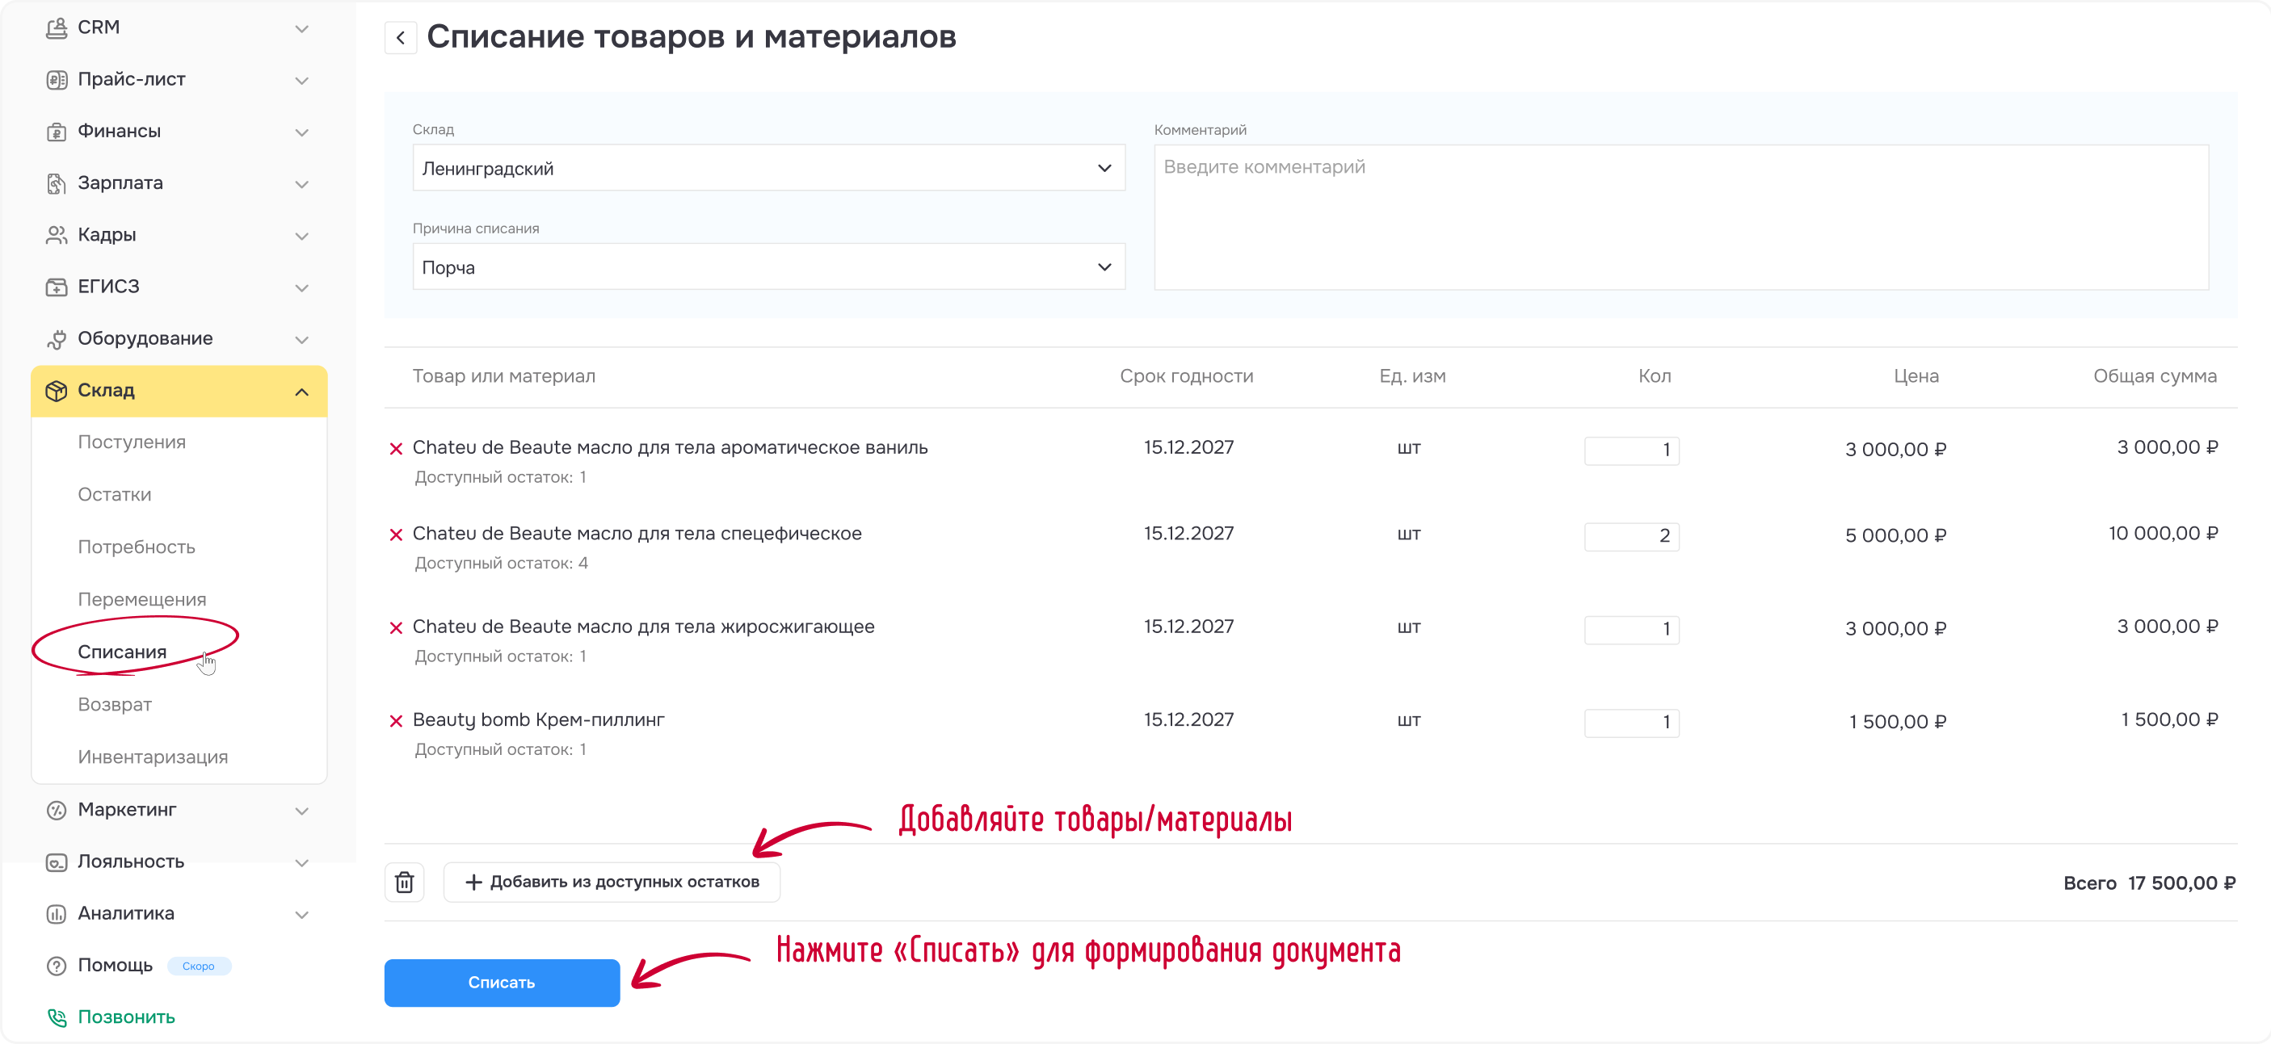Click the Зарплата sidebar icon
Viewport: 2271px width, 1044px height.
click(57, 183)
